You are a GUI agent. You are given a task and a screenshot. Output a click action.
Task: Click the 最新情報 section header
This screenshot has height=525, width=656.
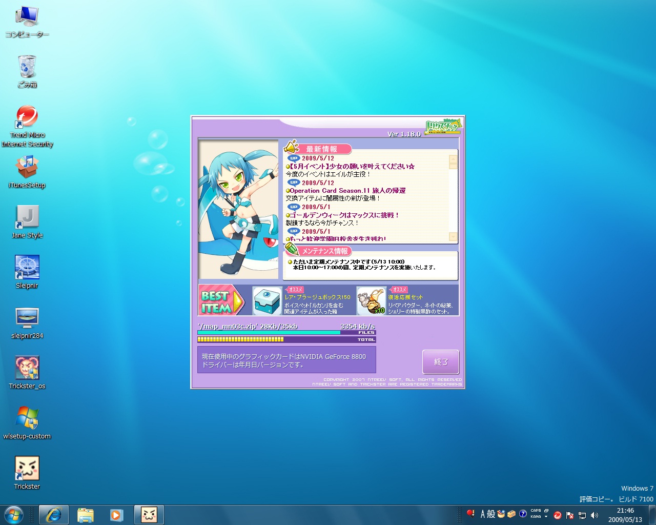click(322, 149)
